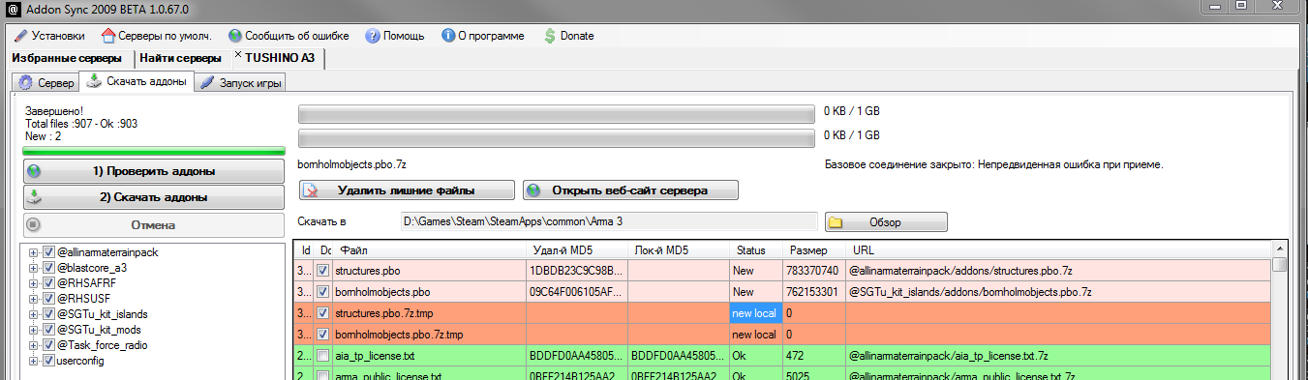Uncheck the @Task_force_radio checkbox

(48, 345)
